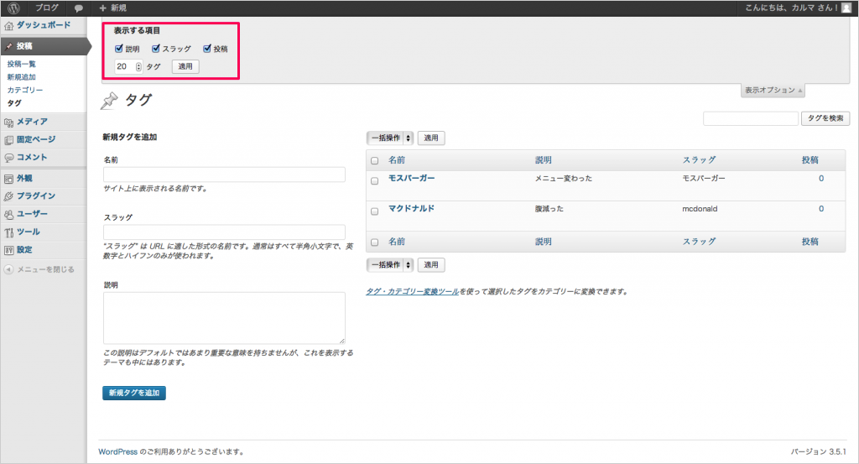Open カテゴリー under 投稿
Screen dimensions: 859x464
[24, 90]
